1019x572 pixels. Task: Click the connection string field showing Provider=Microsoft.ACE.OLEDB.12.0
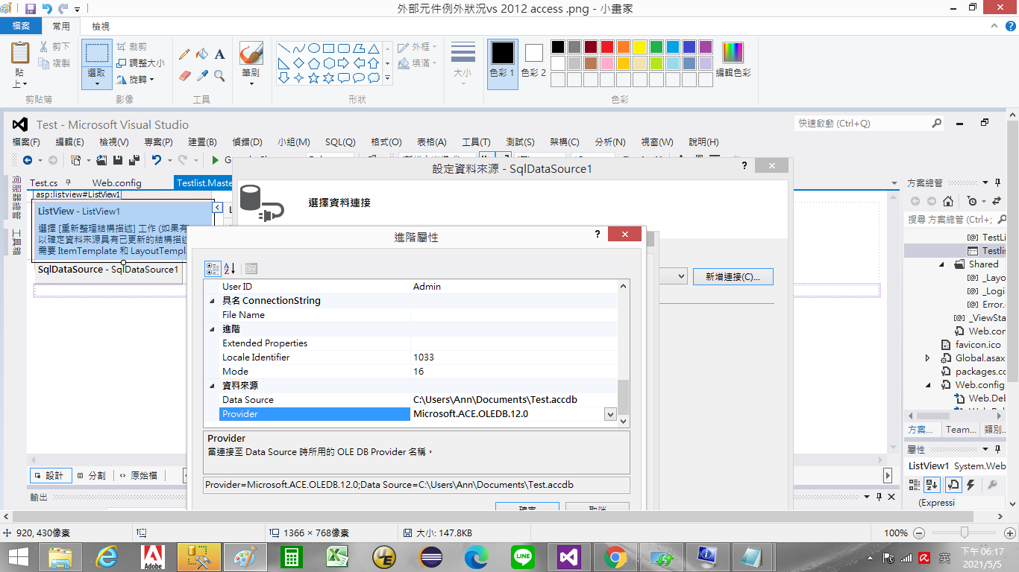pyautogui.click(x=416, y=485)
